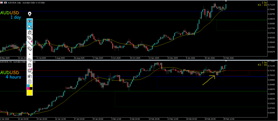Click the trash can delete icon

[30, 65]
